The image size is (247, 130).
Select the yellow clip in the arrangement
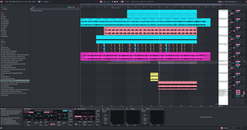point(154,77)
